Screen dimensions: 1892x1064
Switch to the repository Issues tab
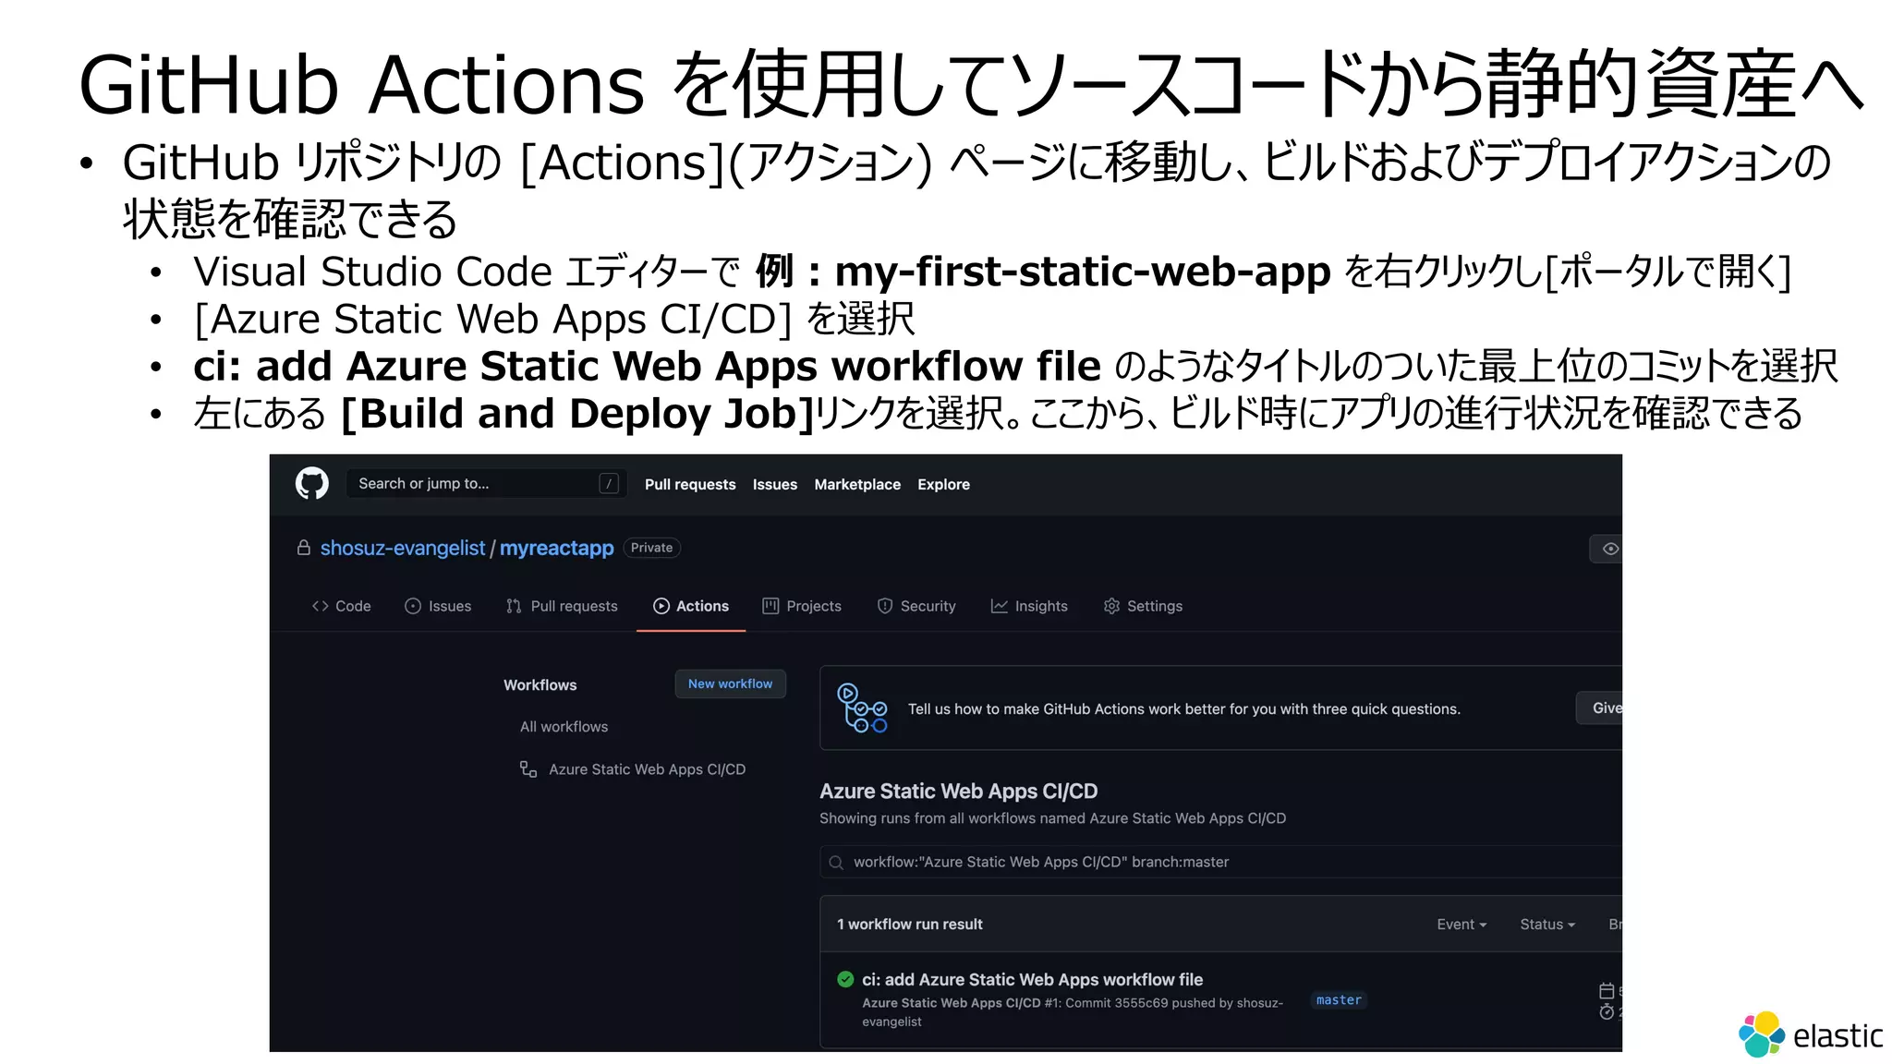[438, 606]
